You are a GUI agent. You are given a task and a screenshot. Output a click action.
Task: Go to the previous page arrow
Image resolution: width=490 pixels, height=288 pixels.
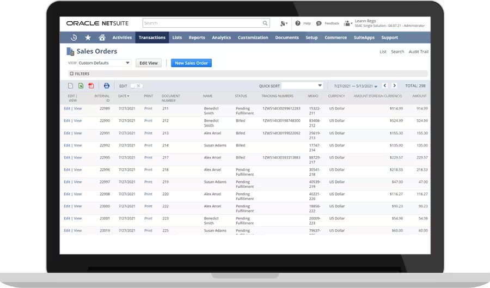point(385,85)
